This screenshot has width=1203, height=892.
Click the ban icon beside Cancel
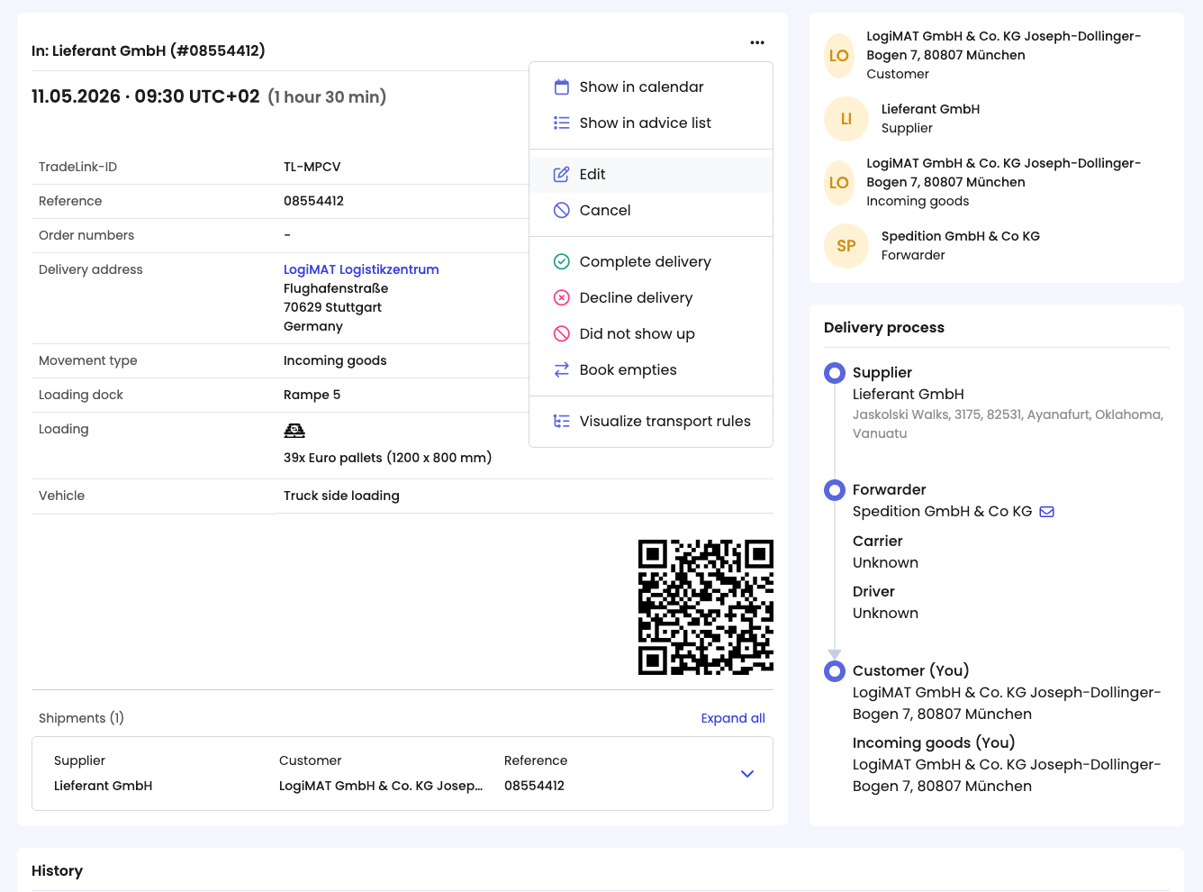pos(562,211)
